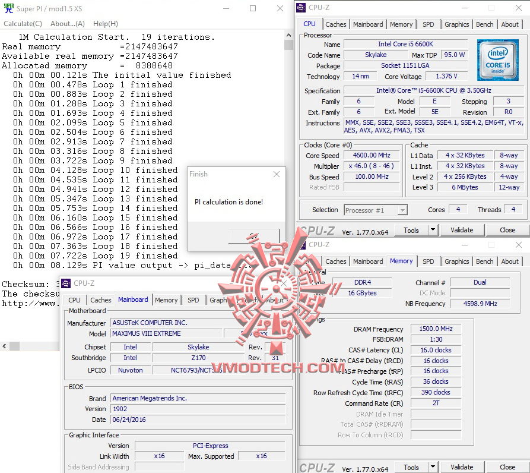
Task: Click the Name field Intel Core i5 6600K
Action: tap(405, 44)
